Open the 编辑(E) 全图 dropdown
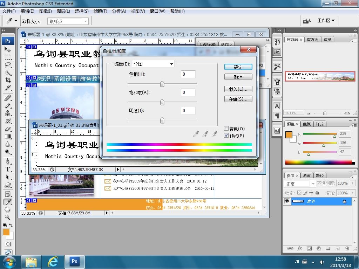359x269 pixels. point(153,64)
